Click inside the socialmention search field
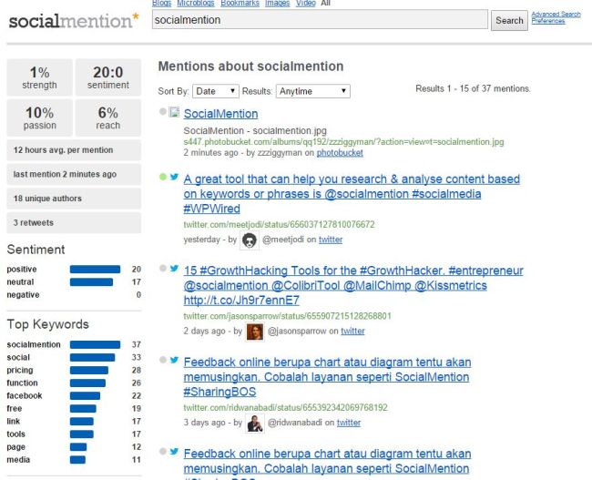This screenshot has width=592, height=480. coord(320,20)
